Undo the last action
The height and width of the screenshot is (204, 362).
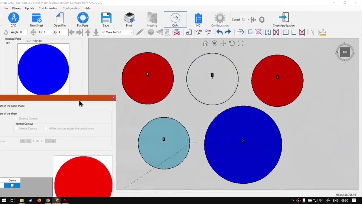[219, 32]
